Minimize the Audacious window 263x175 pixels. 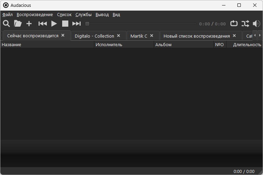tap(224, 5)
